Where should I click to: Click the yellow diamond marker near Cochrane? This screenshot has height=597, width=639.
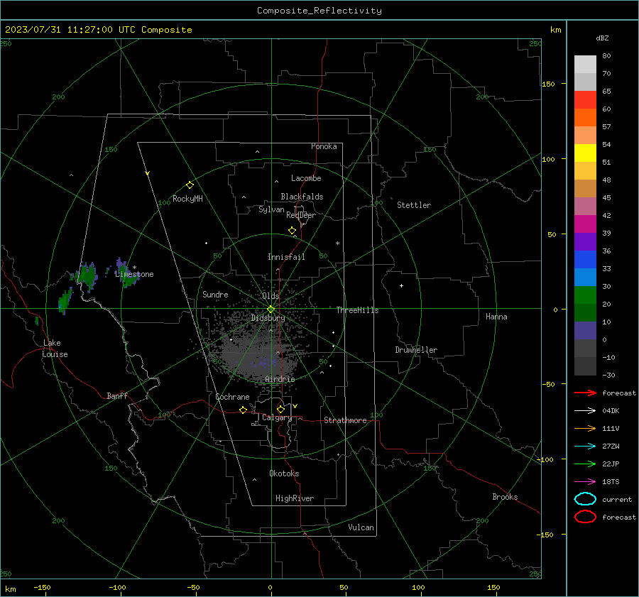pyautogui.click(x=244, y=410)
